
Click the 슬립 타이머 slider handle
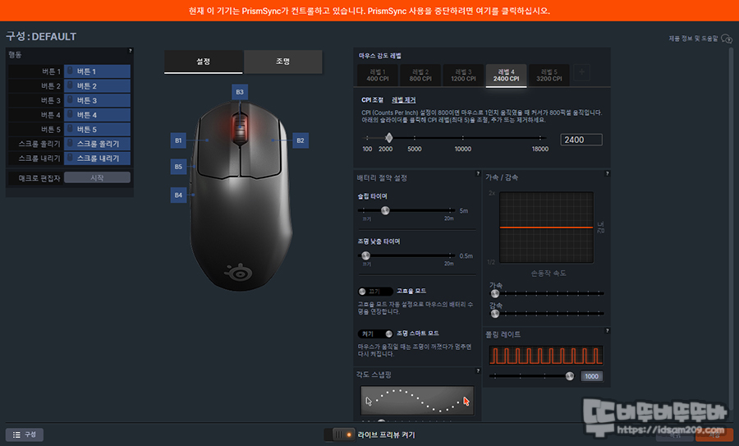pyautogui.click(x=385, y=210)
